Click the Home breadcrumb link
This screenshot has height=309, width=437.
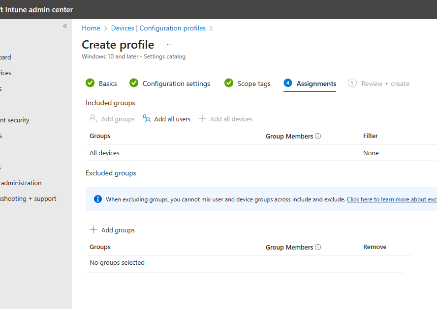91,28
